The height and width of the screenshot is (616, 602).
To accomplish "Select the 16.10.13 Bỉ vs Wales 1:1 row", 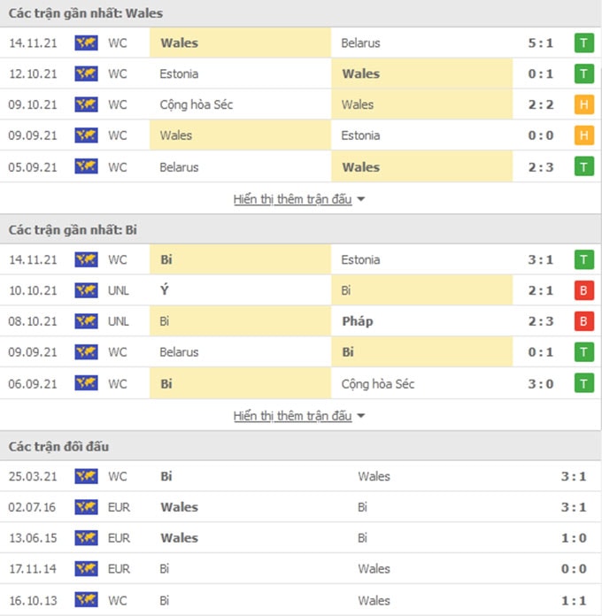I will [301, 600].
